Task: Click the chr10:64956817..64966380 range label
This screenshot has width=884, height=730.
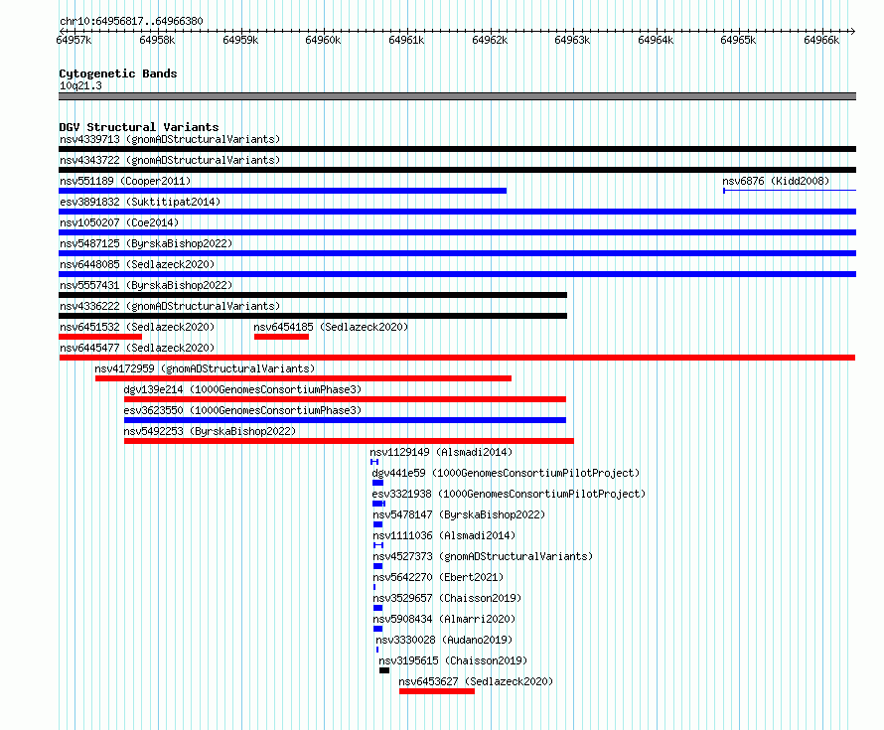Action: click(x=131, y=21)
